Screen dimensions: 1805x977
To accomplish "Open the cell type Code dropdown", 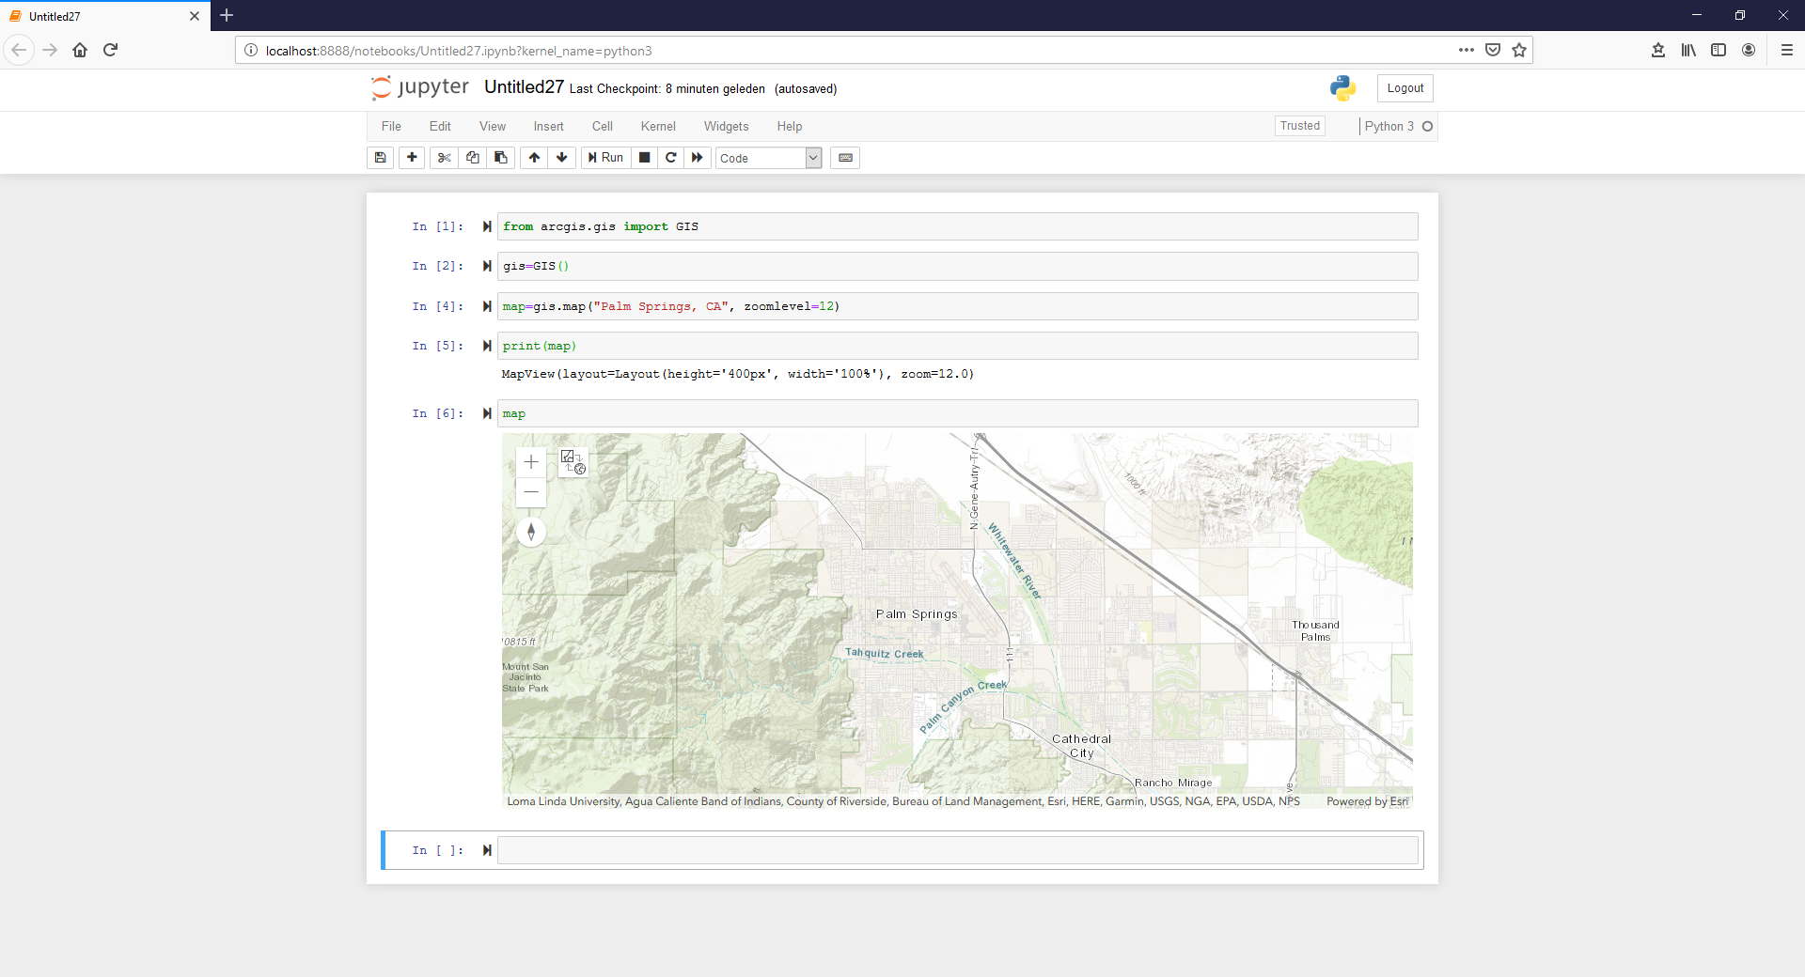I will (769, 158).
